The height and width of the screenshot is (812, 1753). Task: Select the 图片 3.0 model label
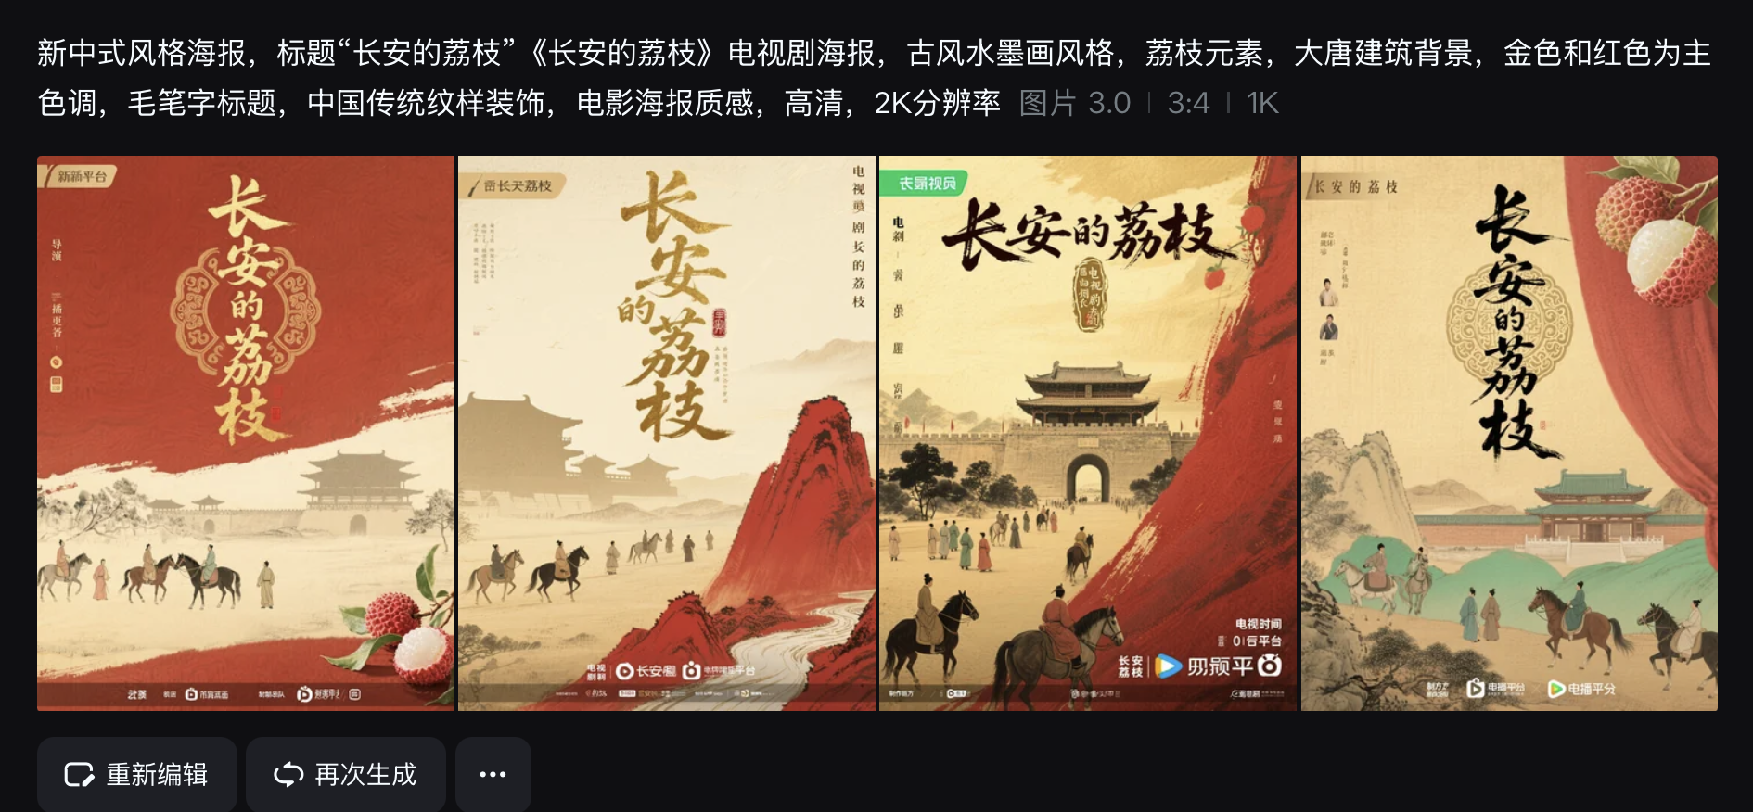coord(1075,103)
